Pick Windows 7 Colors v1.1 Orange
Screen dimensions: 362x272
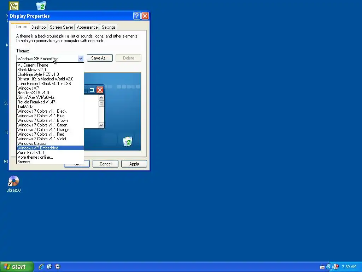[x=50, y=130]
